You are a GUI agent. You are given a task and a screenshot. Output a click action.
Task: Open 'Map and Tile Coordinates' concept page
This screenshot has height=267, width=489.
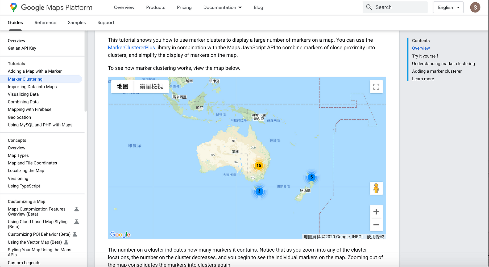(x=32, y=163)
